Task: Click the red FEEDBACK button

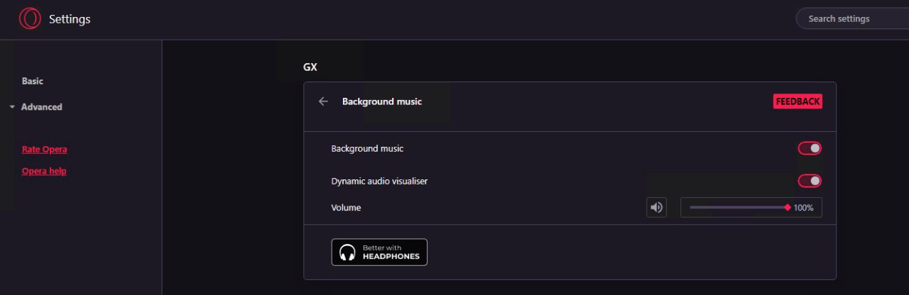Action: click(798, 101)
